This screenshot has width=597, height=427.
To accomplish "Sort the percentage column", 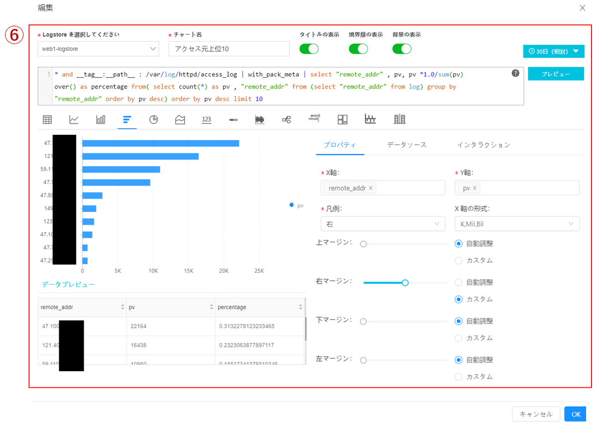I will coord(300,307).
